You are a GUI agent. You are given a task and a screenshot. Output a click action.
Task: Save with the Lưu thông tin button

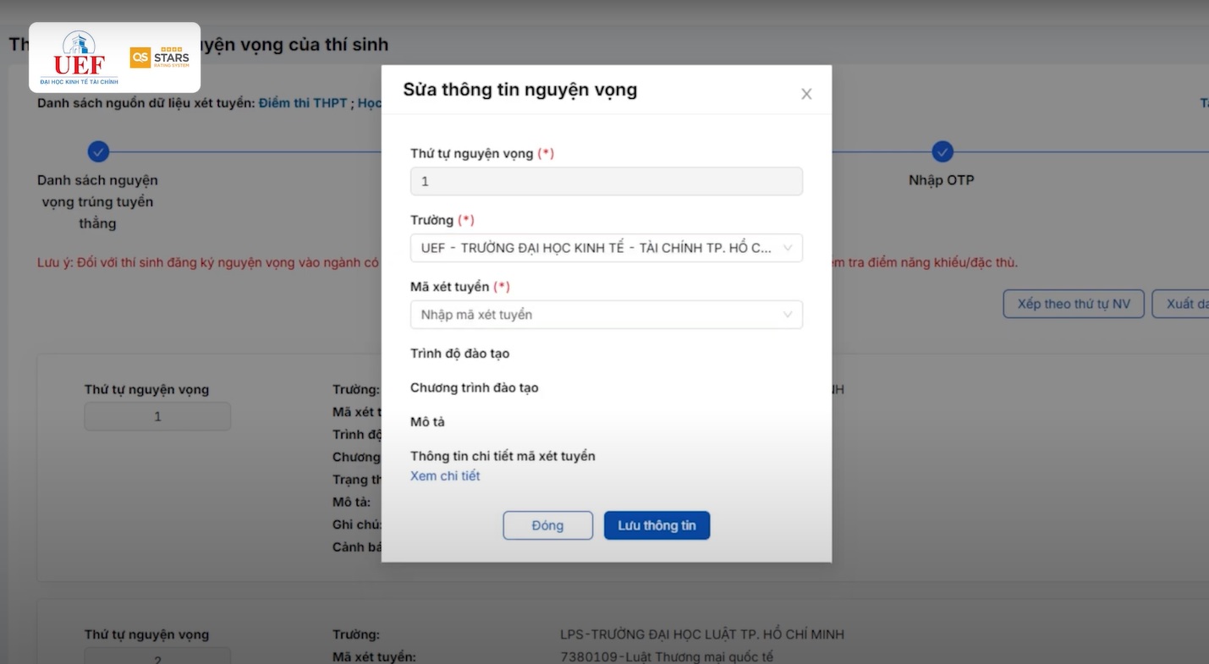pyautogui.click(x=657, y=525)
